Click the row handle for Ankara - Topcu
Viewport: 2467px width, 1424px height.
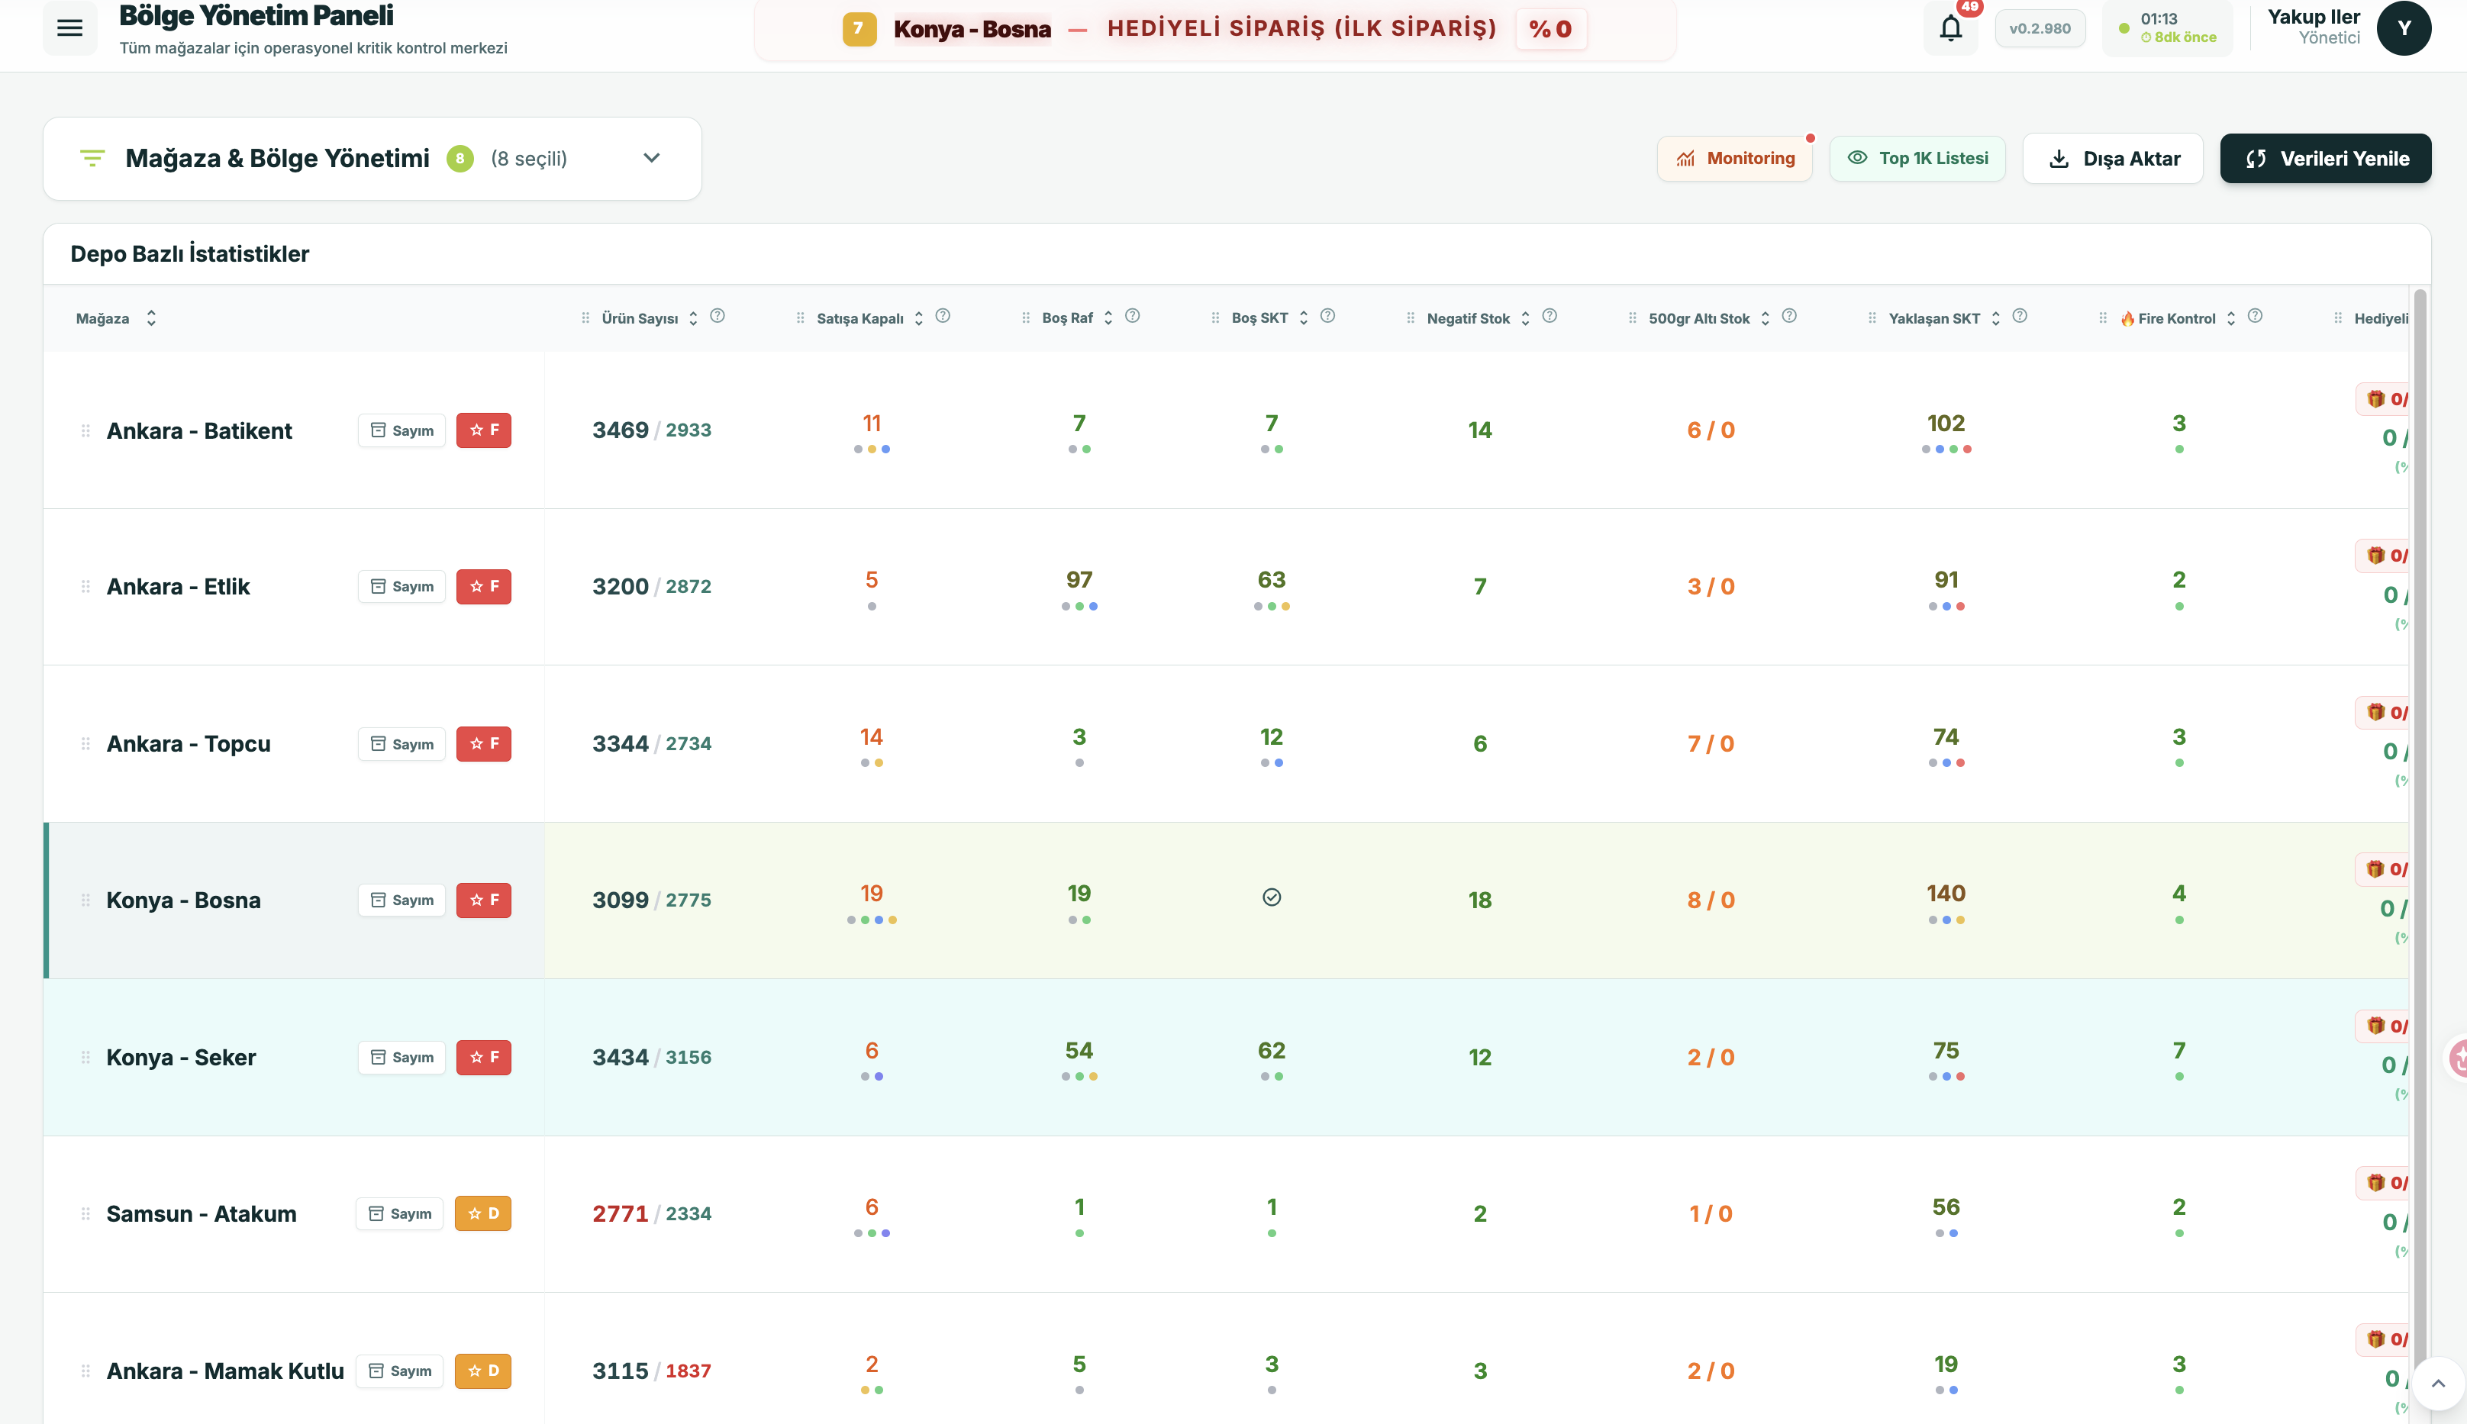pyautogui.click(x=85, y=744)
